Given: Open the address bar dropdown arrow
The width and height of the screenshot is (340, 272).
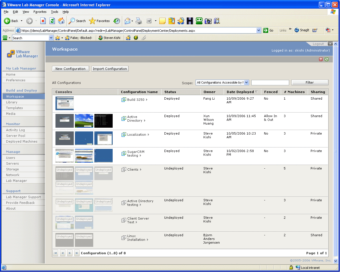Looking at the screenshot, I should (259, 30).
